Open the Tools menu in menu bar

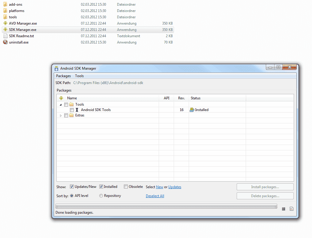79,76
